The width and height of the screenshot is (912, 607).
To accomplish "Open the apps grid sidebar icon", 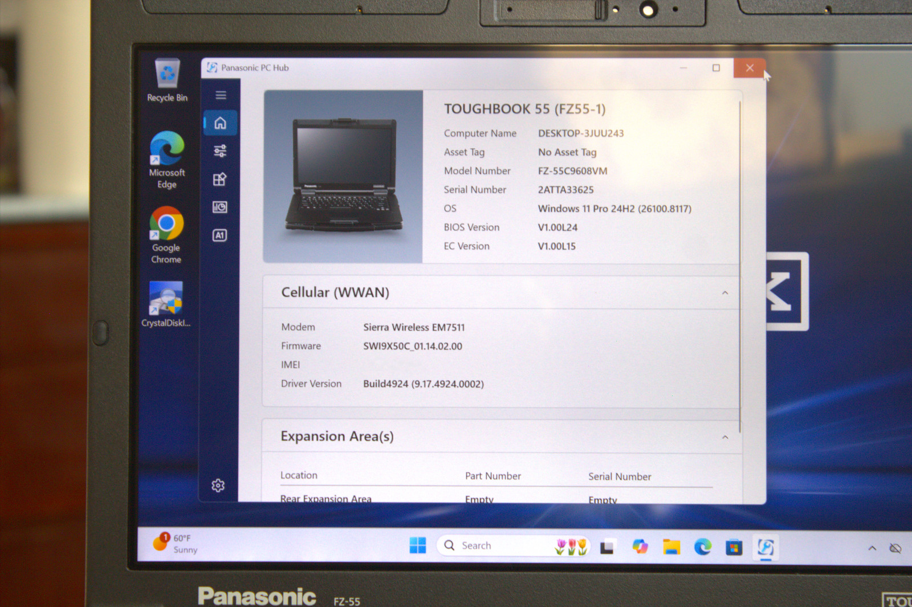I will click(220, 179).
